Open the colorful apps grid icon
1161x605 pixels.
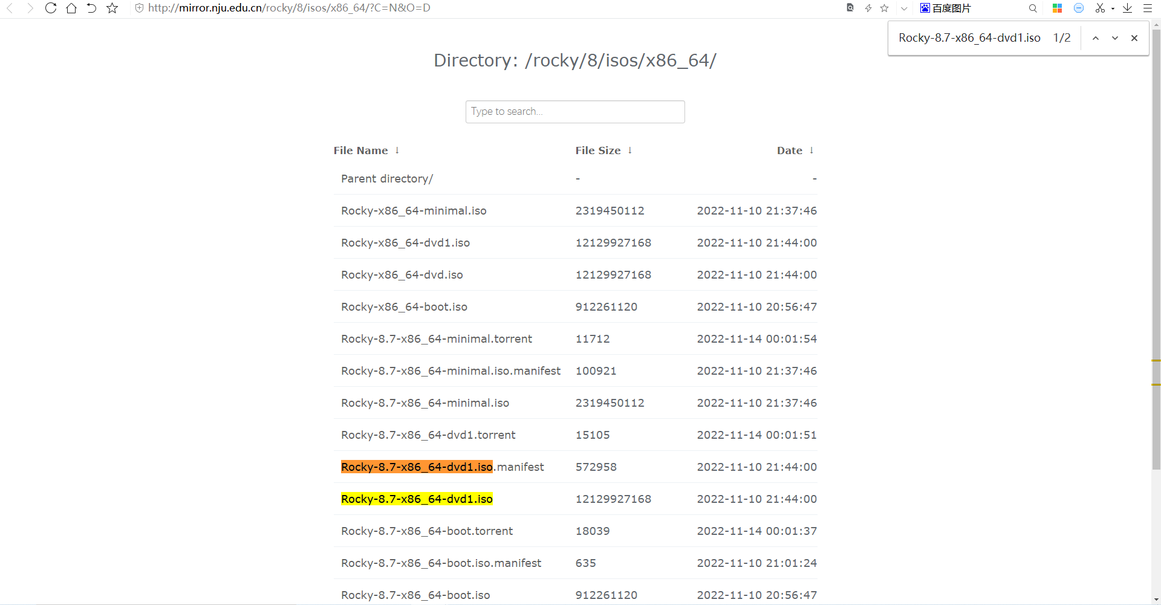(1057, 8)
